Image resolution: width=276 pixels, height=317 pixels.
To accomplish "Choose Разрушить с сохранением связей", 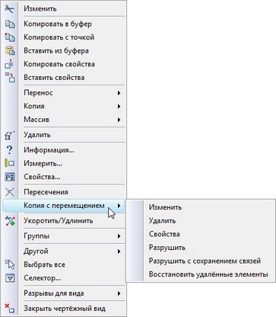I will [205, 261].
